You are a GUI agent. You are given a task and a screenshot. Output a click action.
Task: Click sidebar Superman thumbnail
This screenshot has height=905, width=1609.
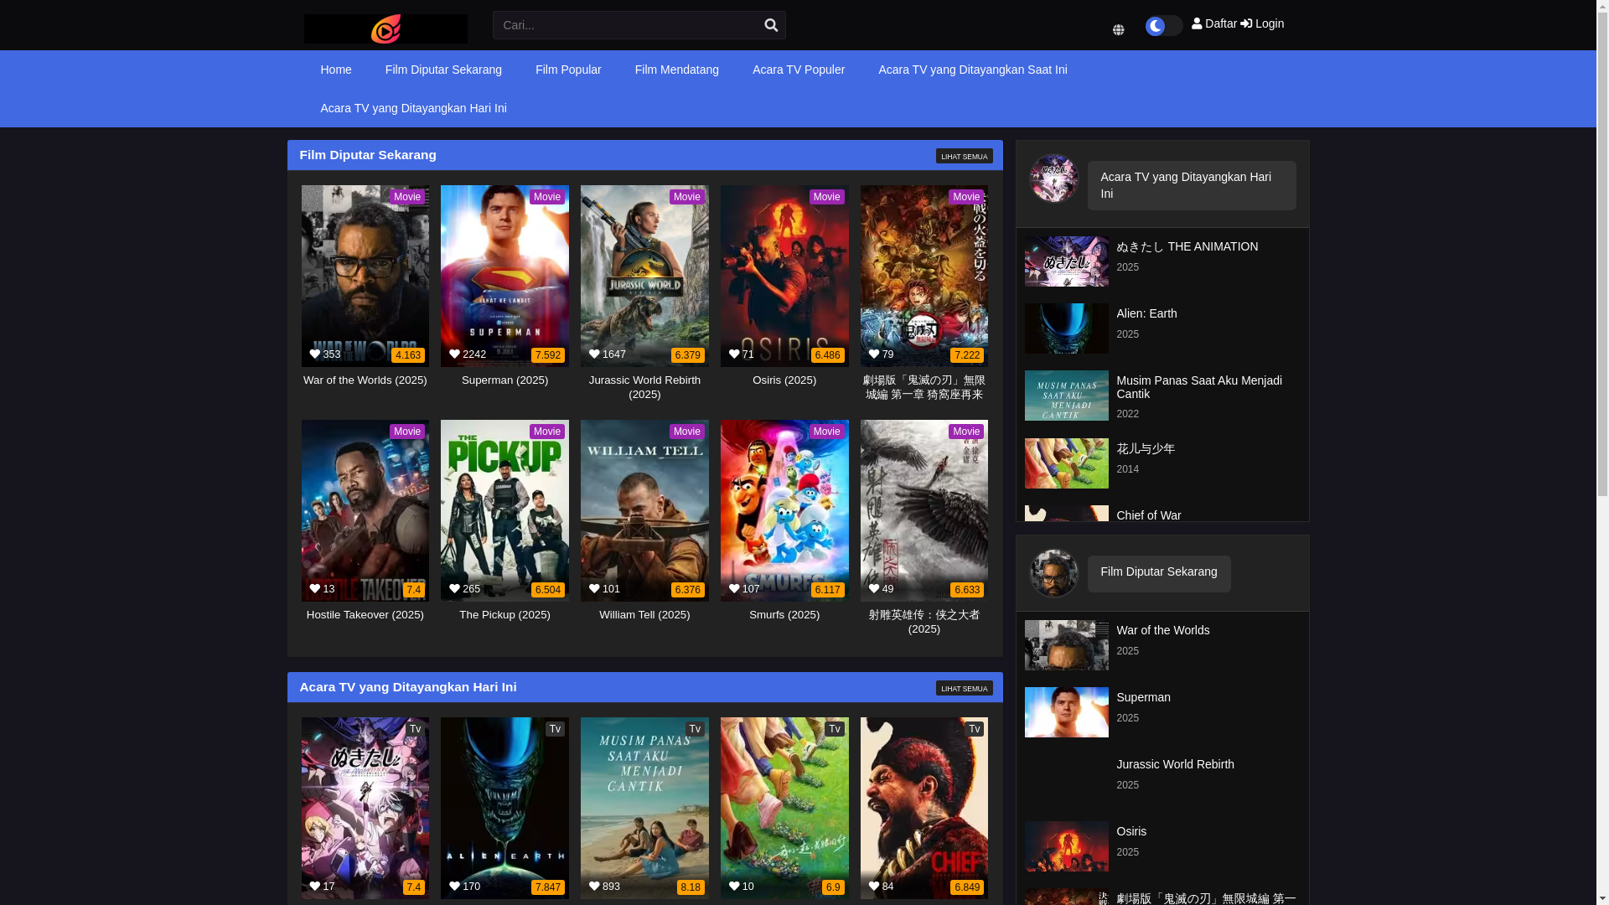click(1066, 712)
